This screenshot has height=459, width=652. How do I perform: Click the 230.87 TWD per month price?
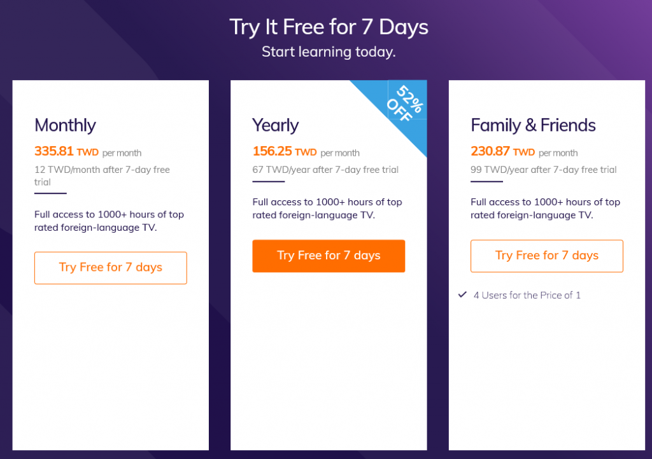coord(524,151)
